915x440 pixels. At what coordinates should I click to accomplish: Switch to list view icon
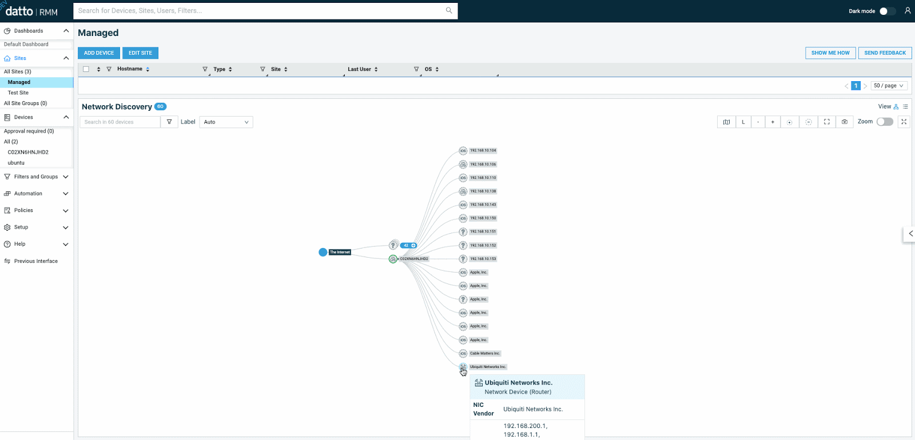[x=905, y=107]
